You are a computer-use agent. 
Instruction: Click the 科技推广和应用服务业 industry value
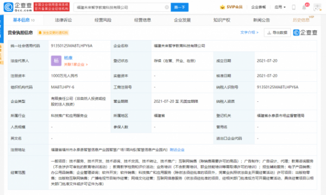[69, 115]
